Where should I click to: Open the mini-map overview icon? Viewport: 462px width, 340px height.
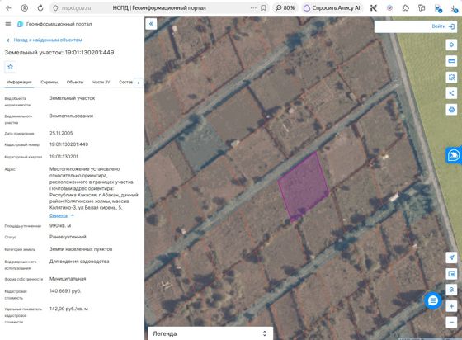(x=451, y=274)
